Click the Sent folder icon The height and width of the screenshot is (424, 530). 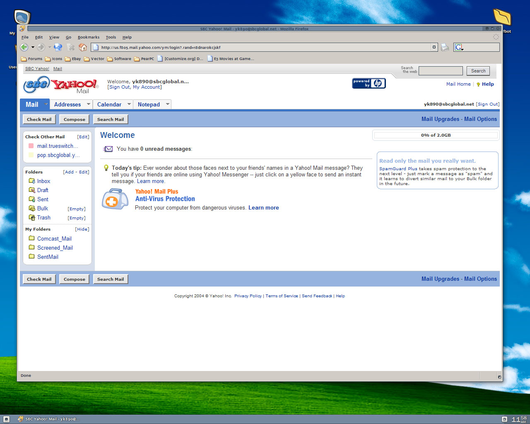(32, 199)
